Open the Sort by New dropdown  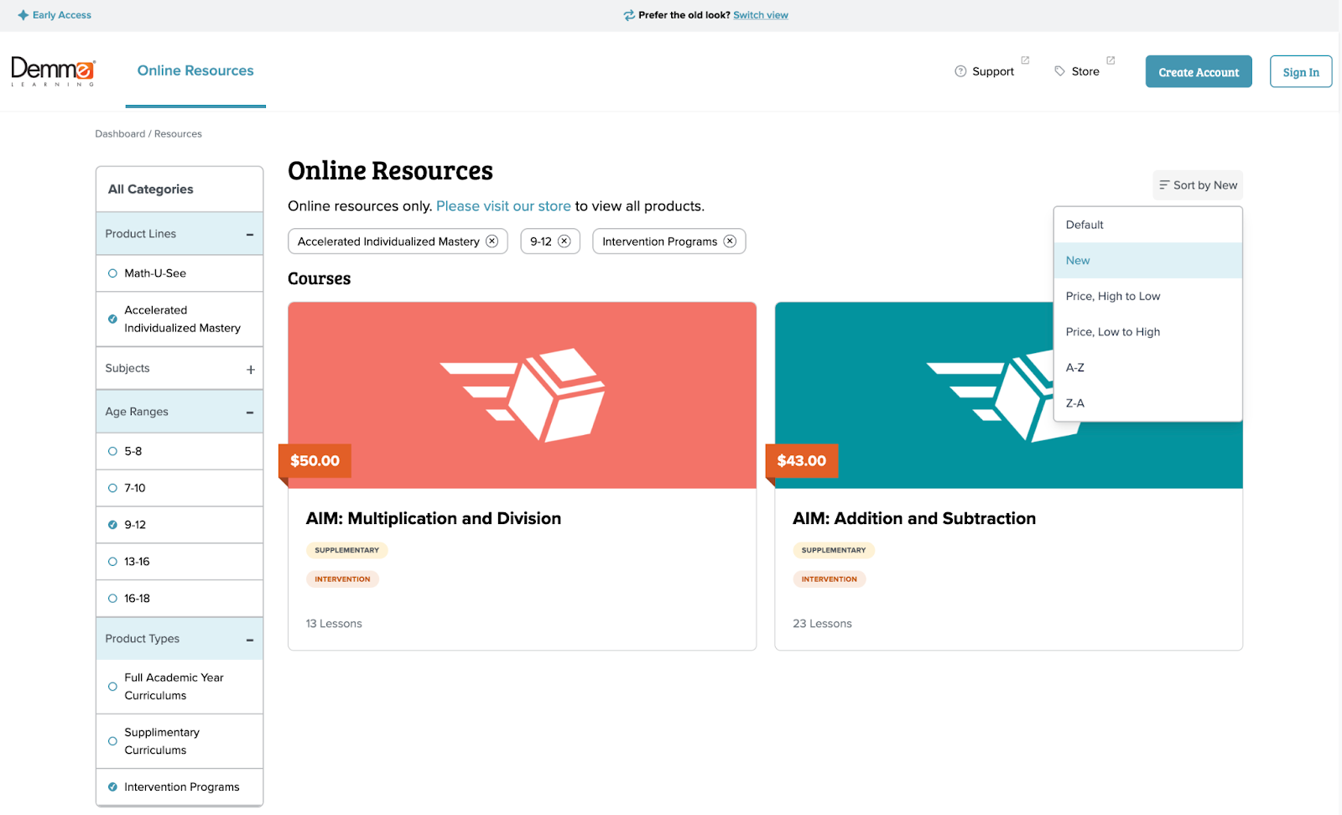[1198, 185]
